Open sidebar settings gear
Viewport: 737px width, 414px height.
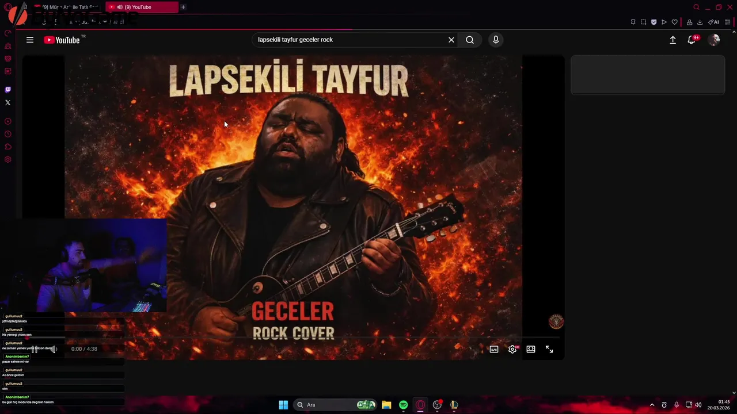[8, 159]
